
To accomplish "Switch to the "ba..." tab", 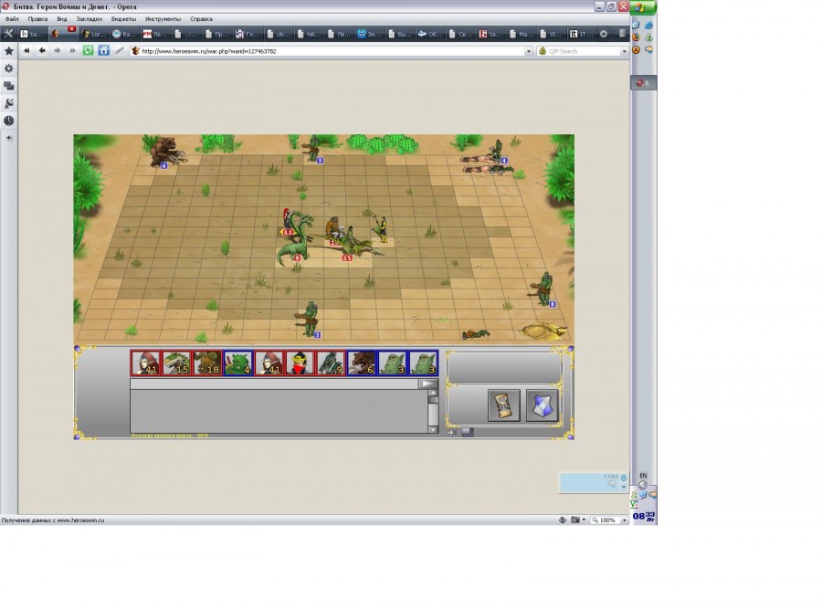I will click(x=32, y=34).
